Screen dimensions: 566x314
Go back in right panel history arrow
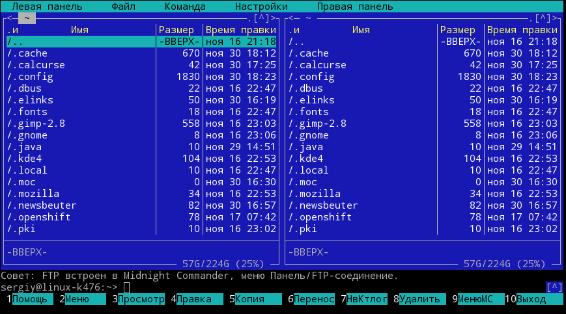click(x=291, y=18)
